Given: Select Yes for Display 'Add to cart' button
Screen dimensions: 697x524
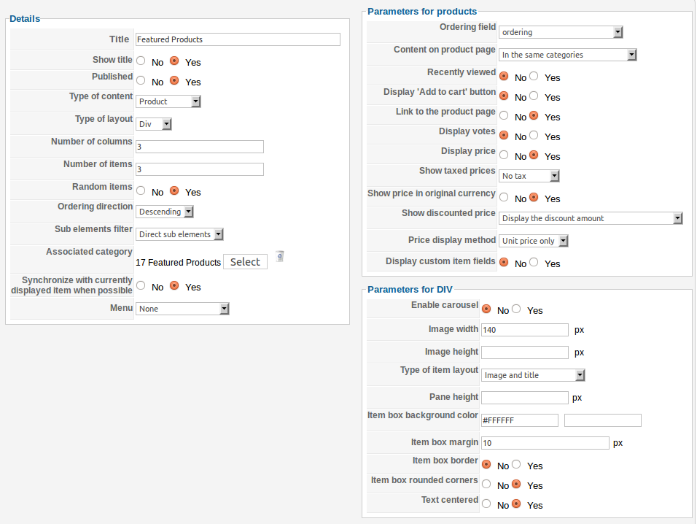Looking at the screenshot, I should coord(534,96).
